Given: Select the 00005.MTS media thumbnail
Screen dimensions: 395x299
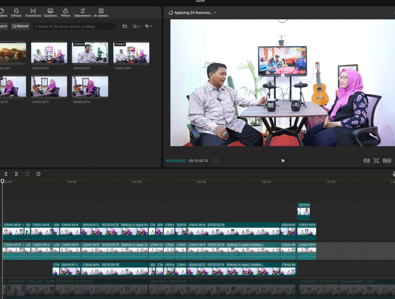Looking at the screenshot, I should pyautogui.click(x=49, y=86).
